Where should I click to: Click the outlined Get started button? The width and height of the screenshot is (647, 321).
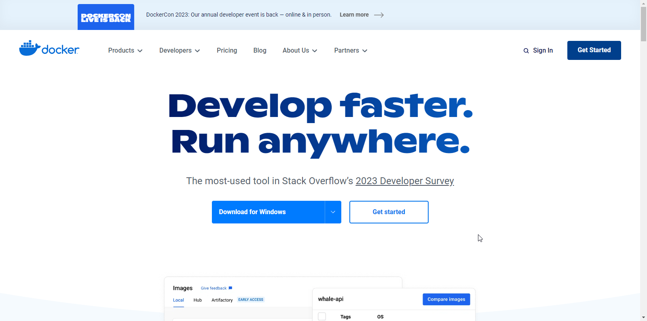coord(389,212)
